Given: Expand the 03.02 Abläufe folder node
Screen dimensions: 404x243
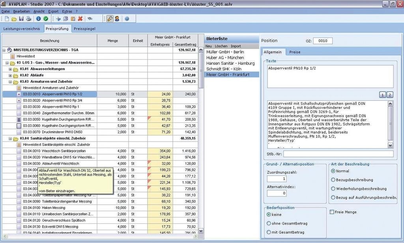Looking at the screenshot, I should (10, 75).
